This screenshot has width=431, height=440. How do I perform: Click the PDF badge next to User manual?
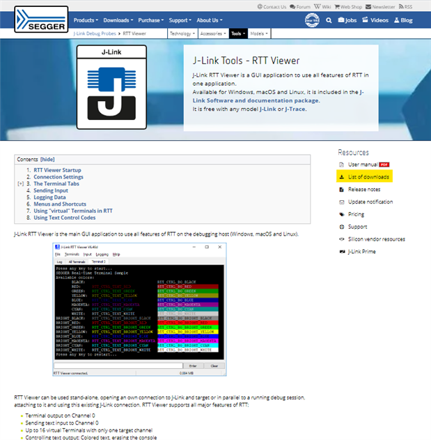(x=384, y=165)
